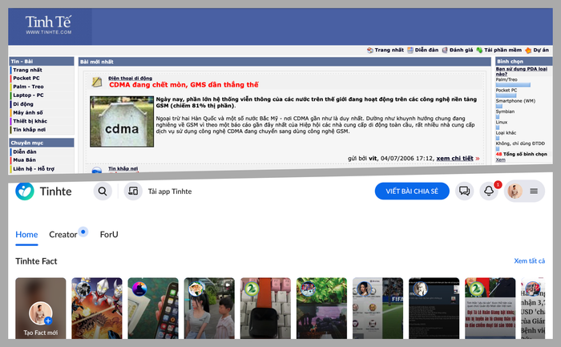Screen dimensions: 561x347
Task: Open notifications bell icon
Action: pos(489,191)
